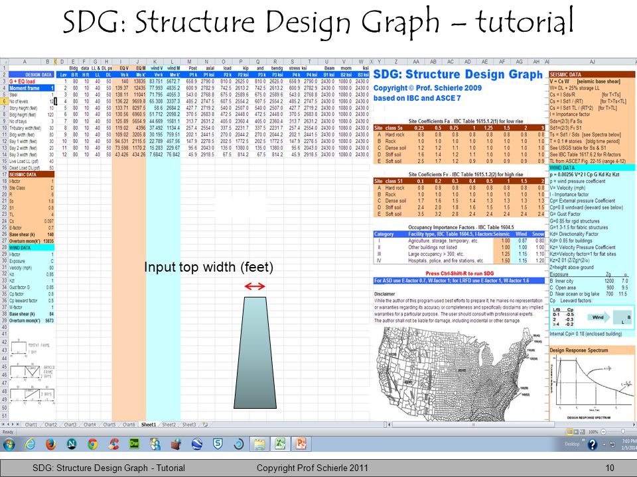Click Insert Worksheet icon after Sheet3
Screen dimensions: 637x477
click(x=205, y=425)
